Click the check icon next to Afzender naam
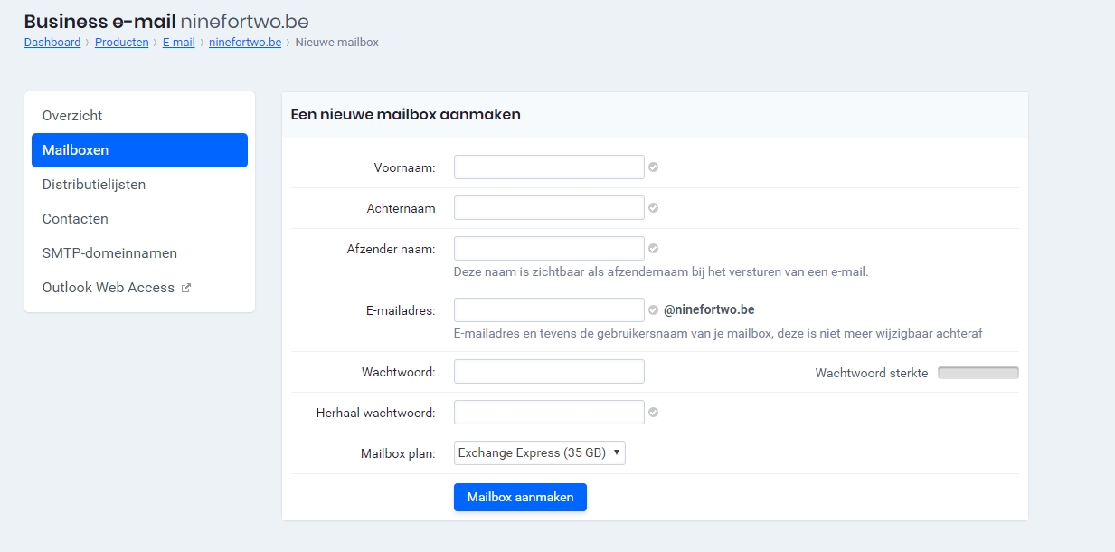The image size is (1115, 552). pos(653,249)
